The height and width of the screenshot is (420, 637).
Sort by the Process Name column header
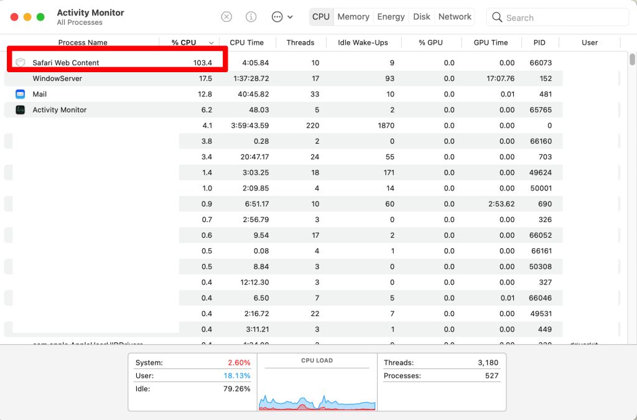83,43
